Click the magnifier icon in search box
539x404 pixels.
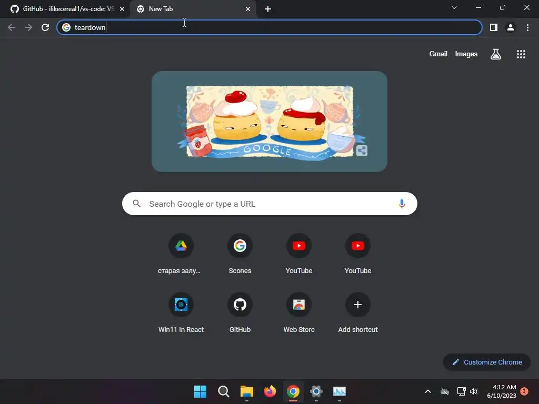136,204
